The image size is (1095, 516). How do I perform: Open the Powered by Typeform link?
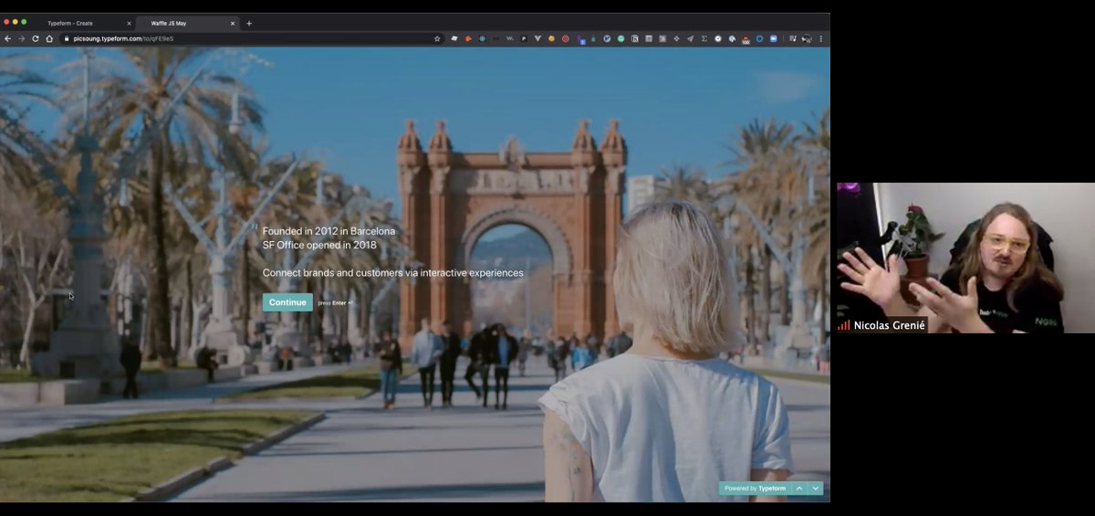coord(755,489)
